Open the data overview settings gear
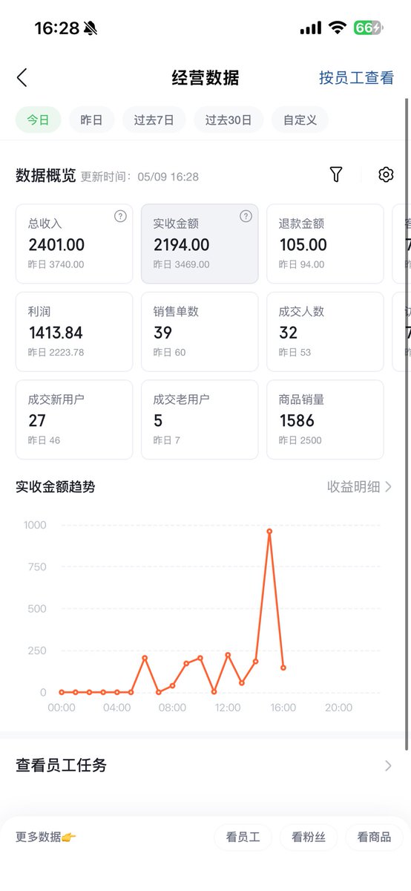The height and width of the screenshot is (891, 411). coord(386,174)
